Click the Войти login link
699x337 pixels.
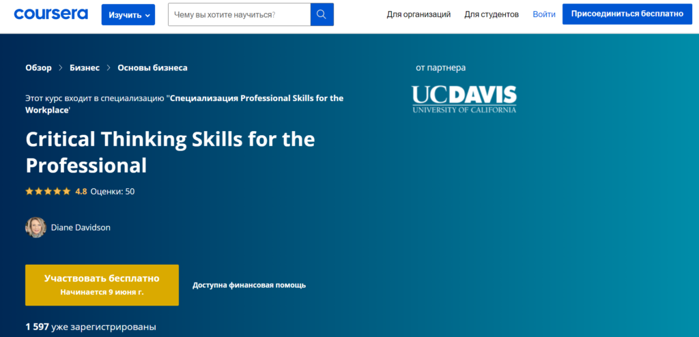coord(544,14)
